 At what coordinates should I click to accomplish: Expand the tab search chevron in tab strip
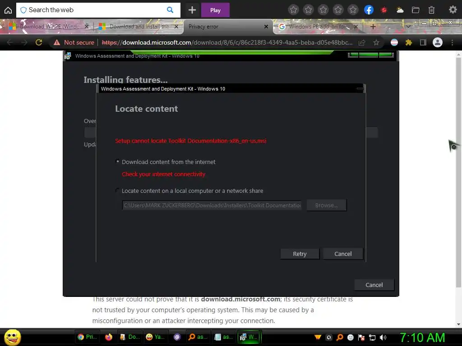[408, 27]
